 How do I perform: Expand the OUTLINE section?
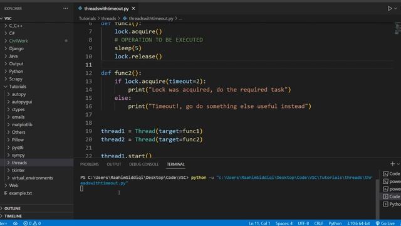pyautogui.click(x=13, y=208)
